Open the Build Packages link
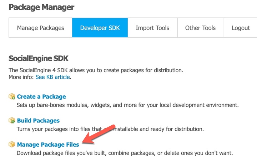Screen dimensions: 257x168 (38, 121)
